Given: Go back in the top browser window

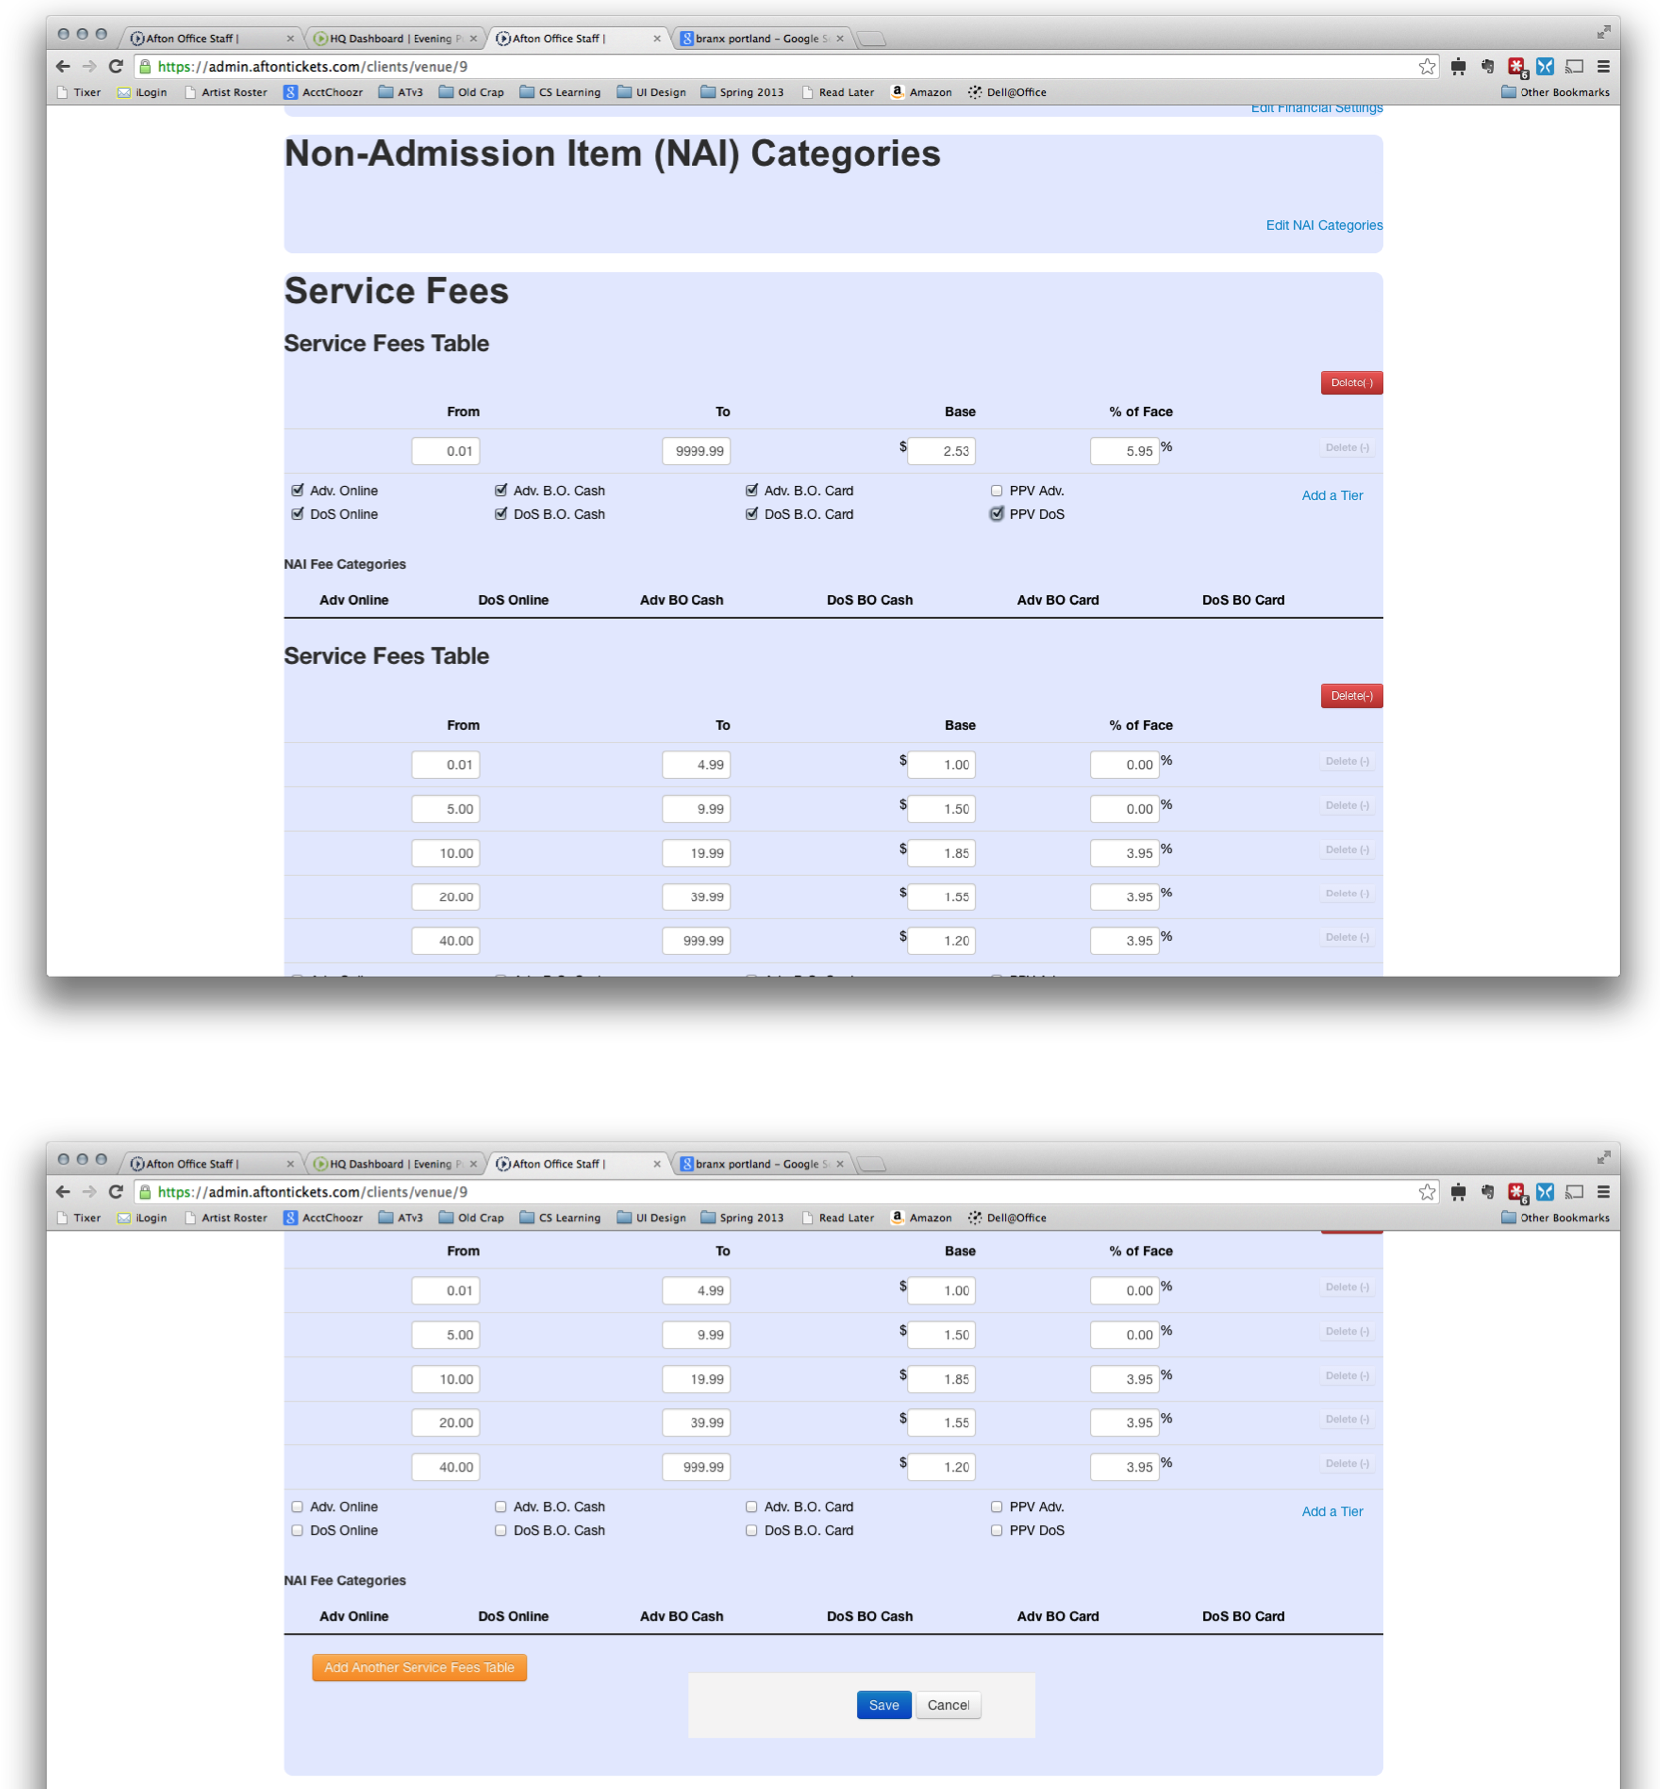Looking at the screenshot, I should (x=63, y=66).
